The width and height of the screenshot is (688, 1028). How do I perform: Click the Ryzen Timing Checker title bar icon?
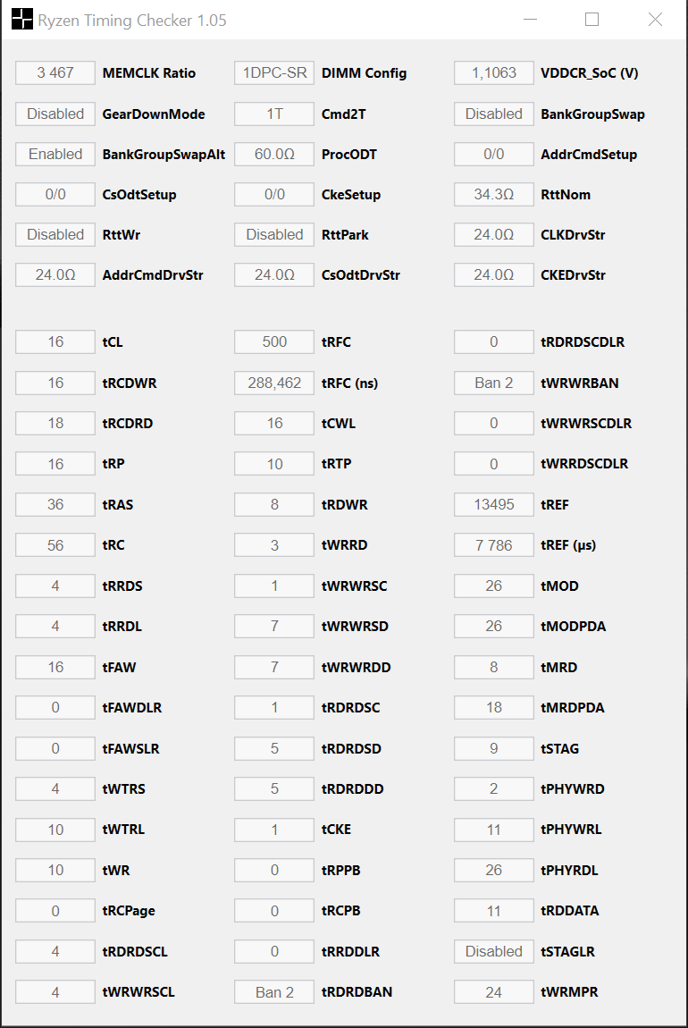click(x=21, y=20)
